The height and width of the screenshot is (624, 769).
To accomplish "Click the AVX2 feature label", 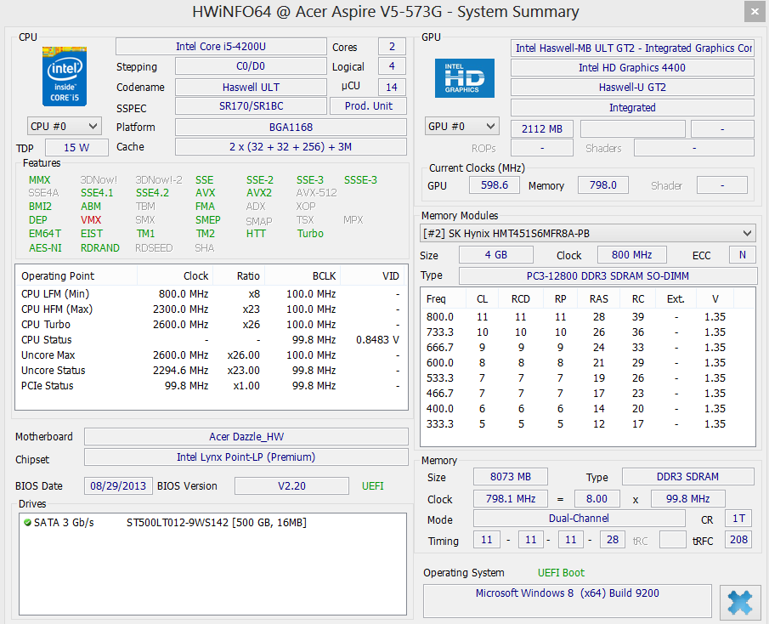I will [x=259, y=193].
